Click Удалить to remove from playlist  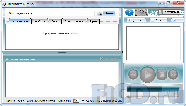pos(159,20)
